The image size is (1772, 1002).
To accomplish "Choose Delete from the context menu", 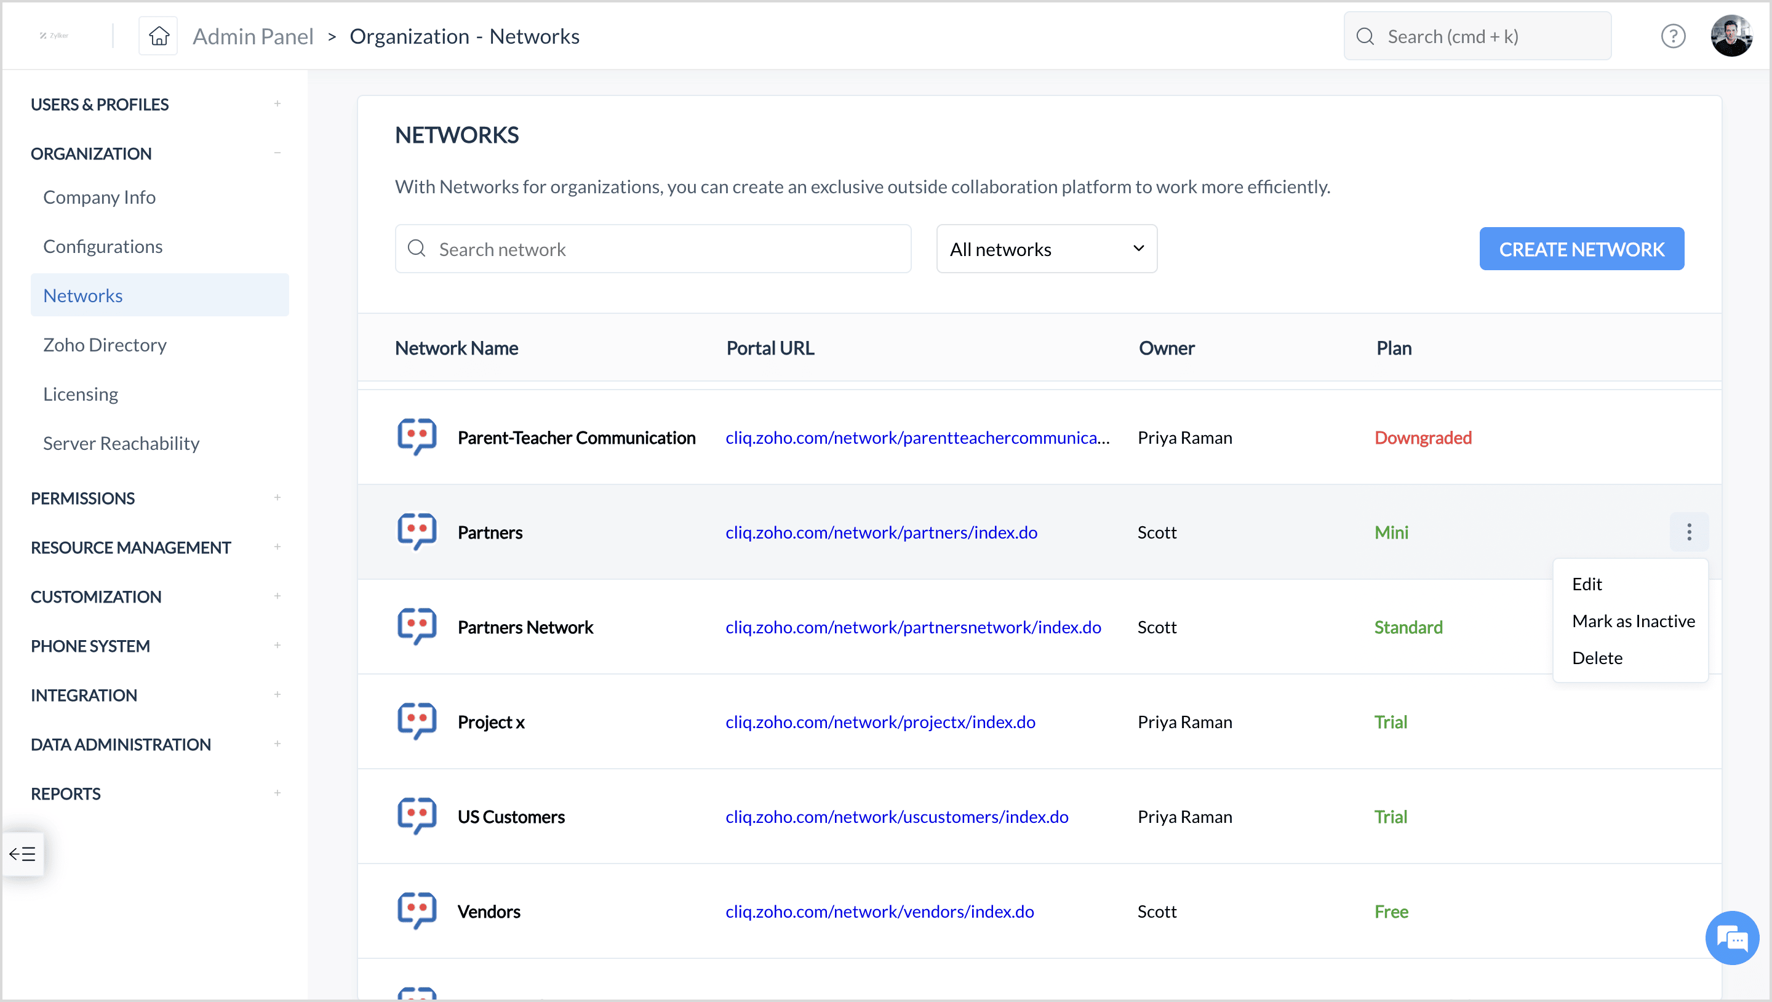I will tap(1597, 659).
